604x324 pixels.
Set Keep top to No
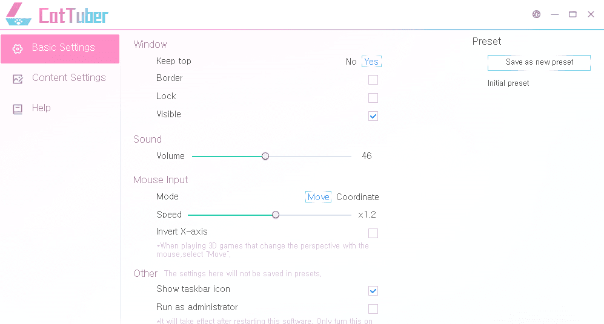click(x=351, y=62)
